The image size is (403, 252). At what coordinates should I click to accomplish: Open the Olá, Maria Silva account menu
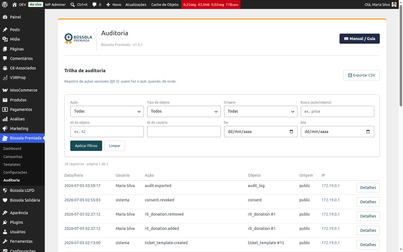[x=380, y=4]
